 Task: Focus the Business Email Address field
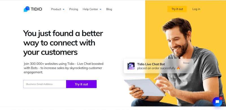(45, 84)
